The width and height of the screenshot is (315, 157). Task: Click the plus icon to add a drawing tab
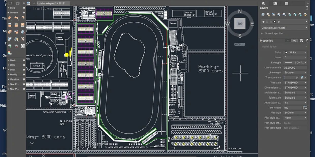[x=34, y=3]
